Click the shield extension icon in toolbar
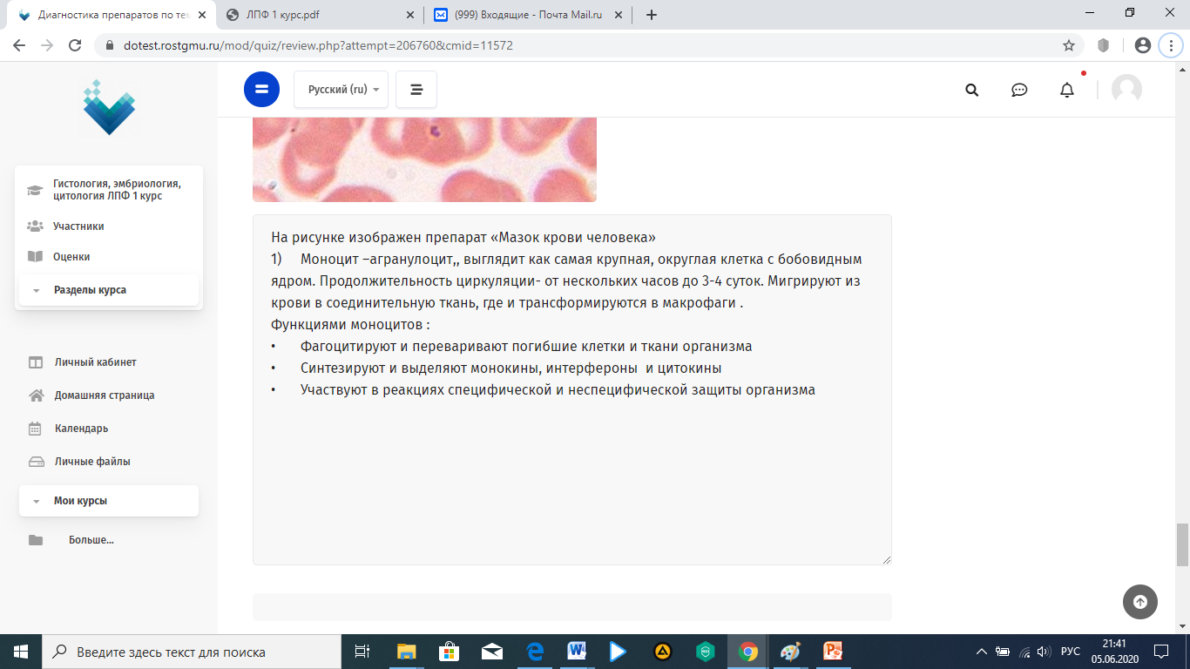 point(1103,45)
